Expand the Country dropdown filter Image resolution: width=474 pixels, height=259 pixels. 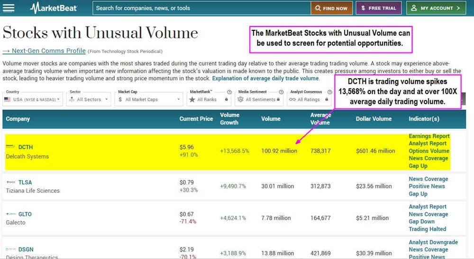pyautogui.click(x=33, y=99)
